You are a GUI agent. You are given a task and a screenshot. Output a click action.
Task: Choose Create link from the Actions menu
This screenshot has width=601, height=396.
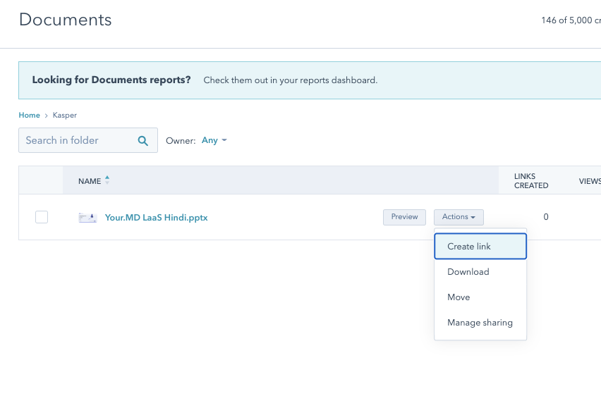pyautogui.click(x=480, y=247)
